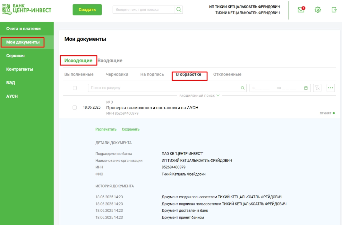Viewport: 342px width, 225px height.
Task: Click the Распечатать link
Action: click(x=106, y=129)
